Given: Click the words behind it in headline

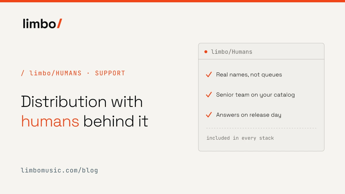Looking at the screenshot, I should coord(116,122).
